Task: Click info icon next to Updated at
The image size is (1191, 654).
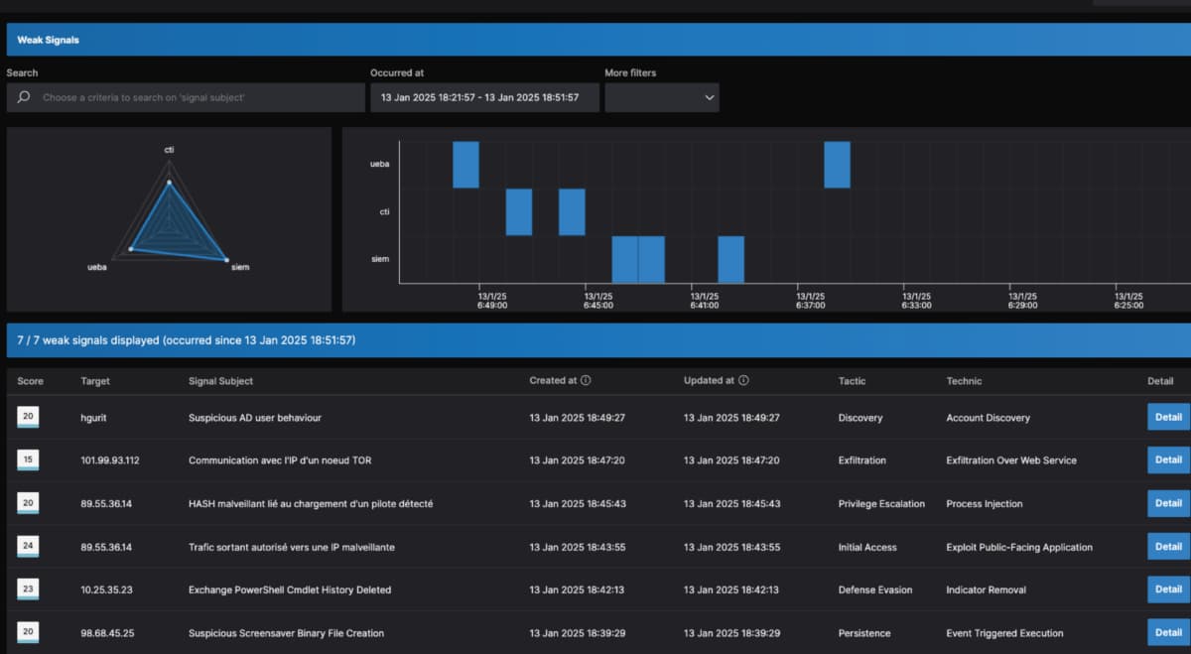Action: point(743,380)
